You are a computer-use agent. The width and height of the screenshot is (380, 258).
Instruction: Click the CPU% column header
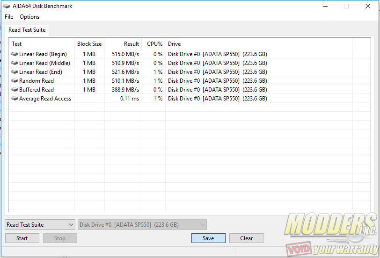click(153, 44)
